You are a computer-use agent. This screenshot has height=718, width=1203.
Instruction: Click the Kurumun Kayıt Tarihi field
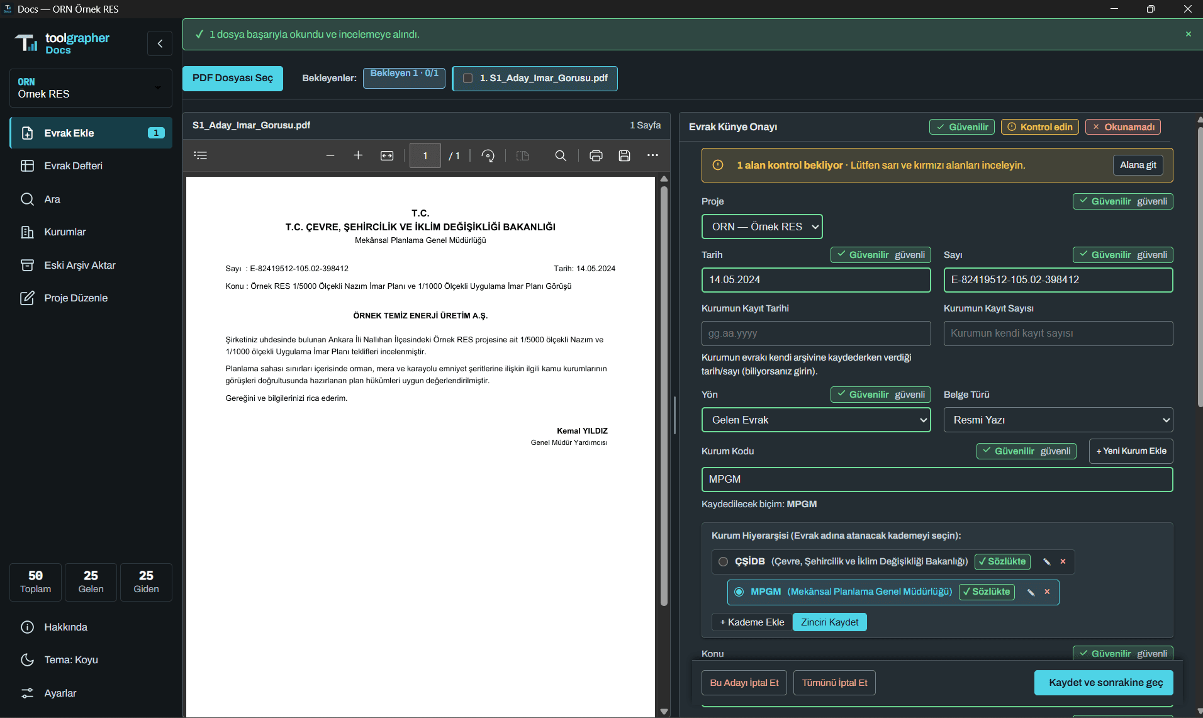point(816,333)
